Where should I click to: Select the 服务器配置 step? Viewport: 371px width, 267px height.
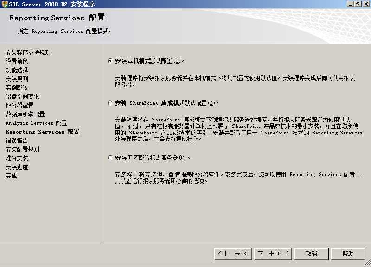tap(19, 105)
